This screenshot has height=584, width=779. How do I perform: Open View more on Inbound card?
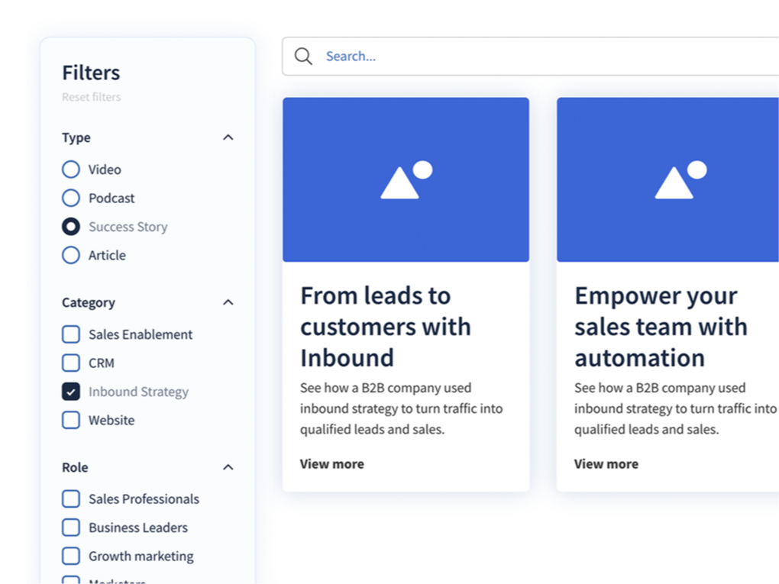tap(331, 464)
